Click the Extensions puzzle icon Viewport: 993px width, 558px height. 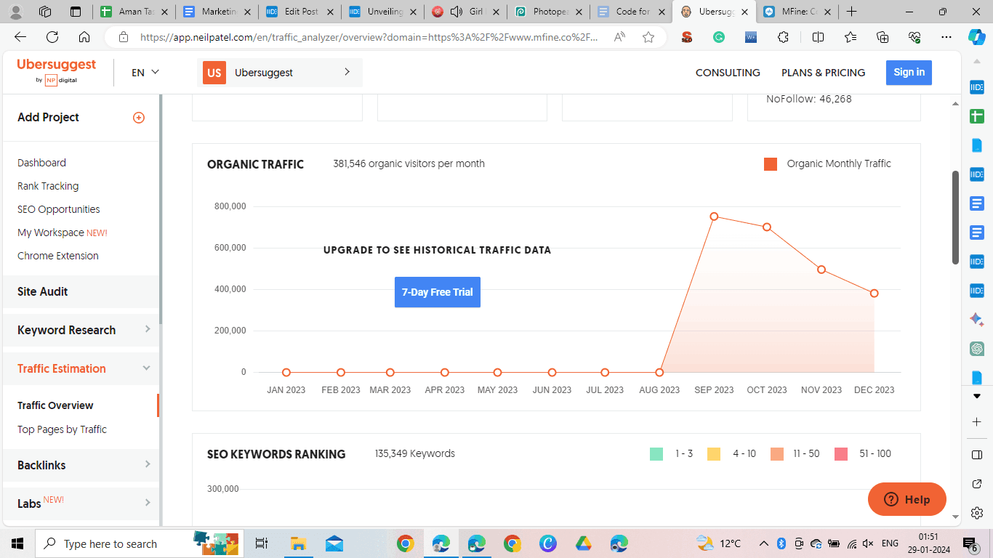(783, 36)
